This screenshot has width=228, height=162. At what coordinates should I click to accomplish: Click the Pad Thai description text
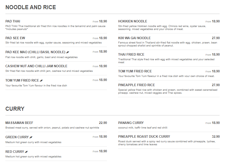(56, 28)
